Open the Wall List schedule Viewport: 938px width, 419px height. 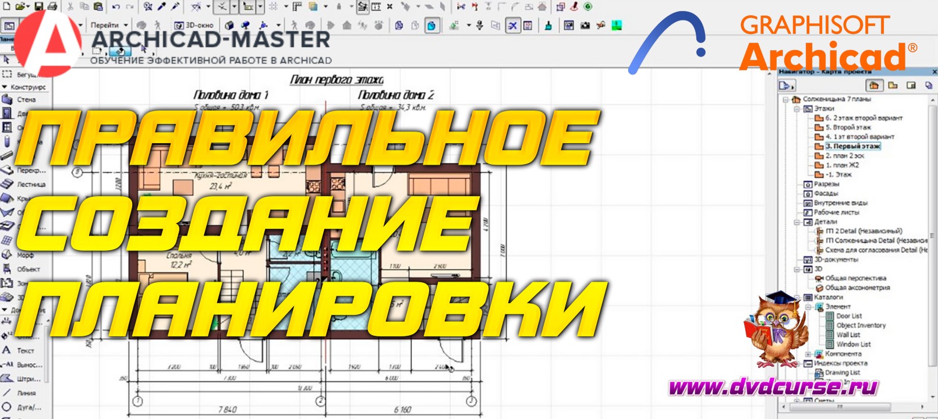coord(843,335)
